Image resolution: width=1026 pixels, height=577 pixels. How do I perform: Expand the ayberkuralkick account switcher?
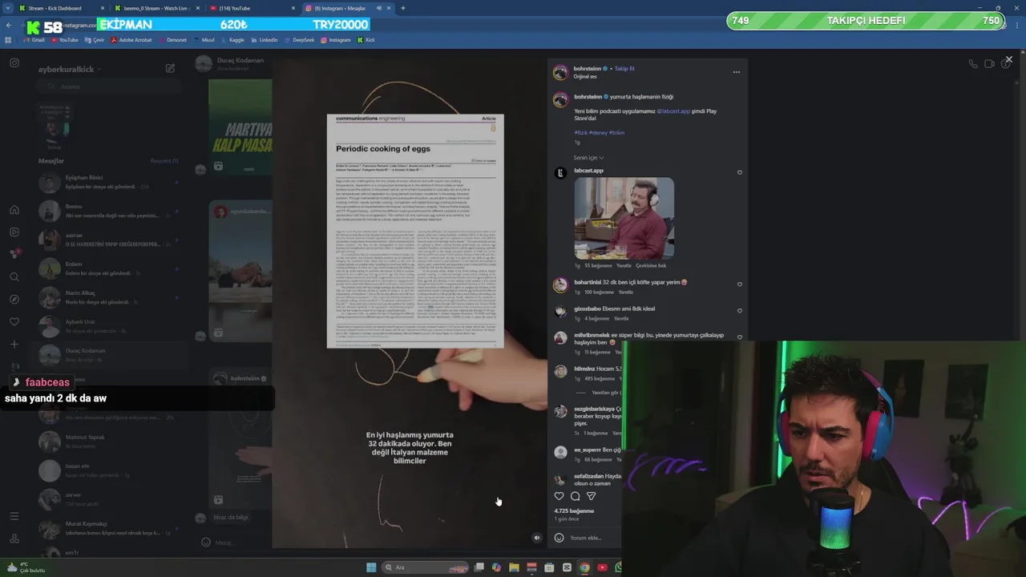(x=70, y=69)
